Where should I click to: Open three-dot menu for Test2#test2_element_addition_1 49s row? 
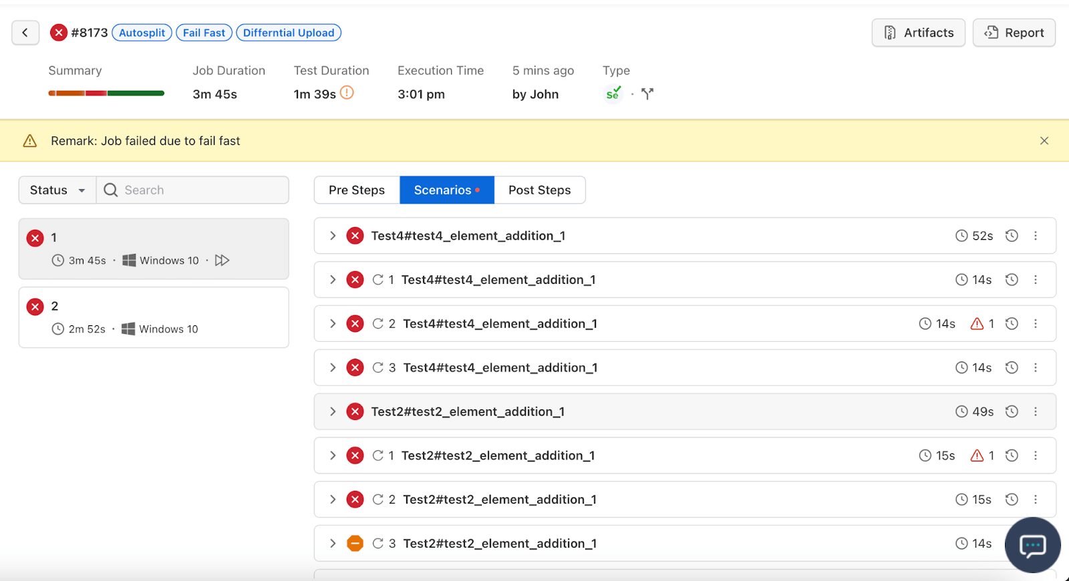[x=1036, y=412]
